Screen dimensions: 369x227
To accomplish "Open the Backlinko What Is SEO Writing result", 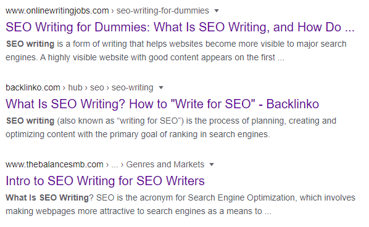I will coord(162,104).
